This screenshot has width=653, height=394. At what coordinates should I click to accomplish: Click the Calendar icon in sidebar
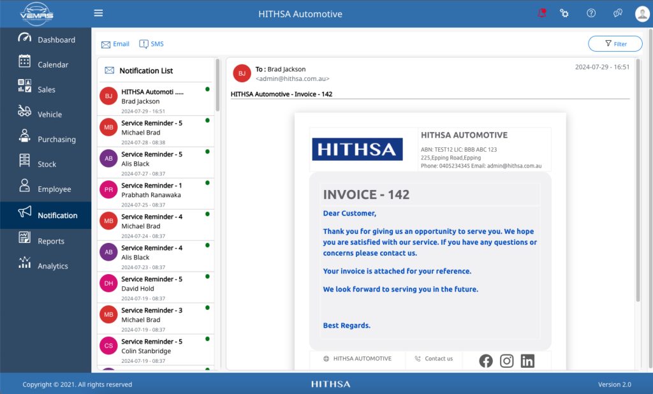pos(25,61)
